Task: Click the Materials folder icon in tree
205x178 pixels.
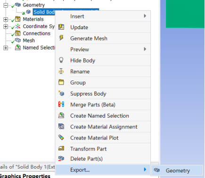Action: [18, 19]
